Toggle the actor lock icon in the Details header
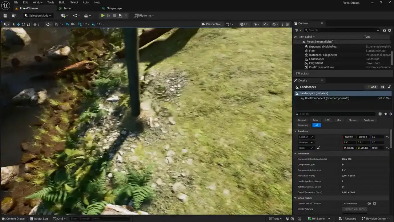 (x=389, y=87)
